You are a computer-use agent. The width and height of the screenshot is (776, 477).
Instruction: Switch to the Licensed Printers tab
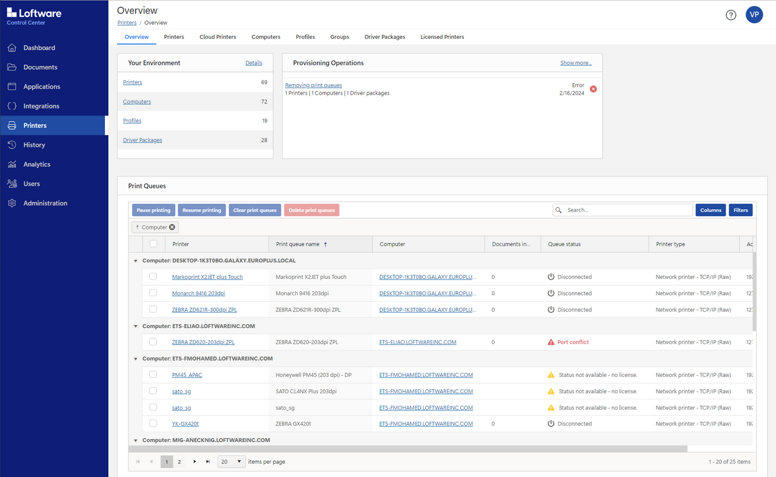tap(442, 37)
